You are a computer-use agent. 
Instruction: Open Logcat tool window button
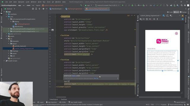40,102
